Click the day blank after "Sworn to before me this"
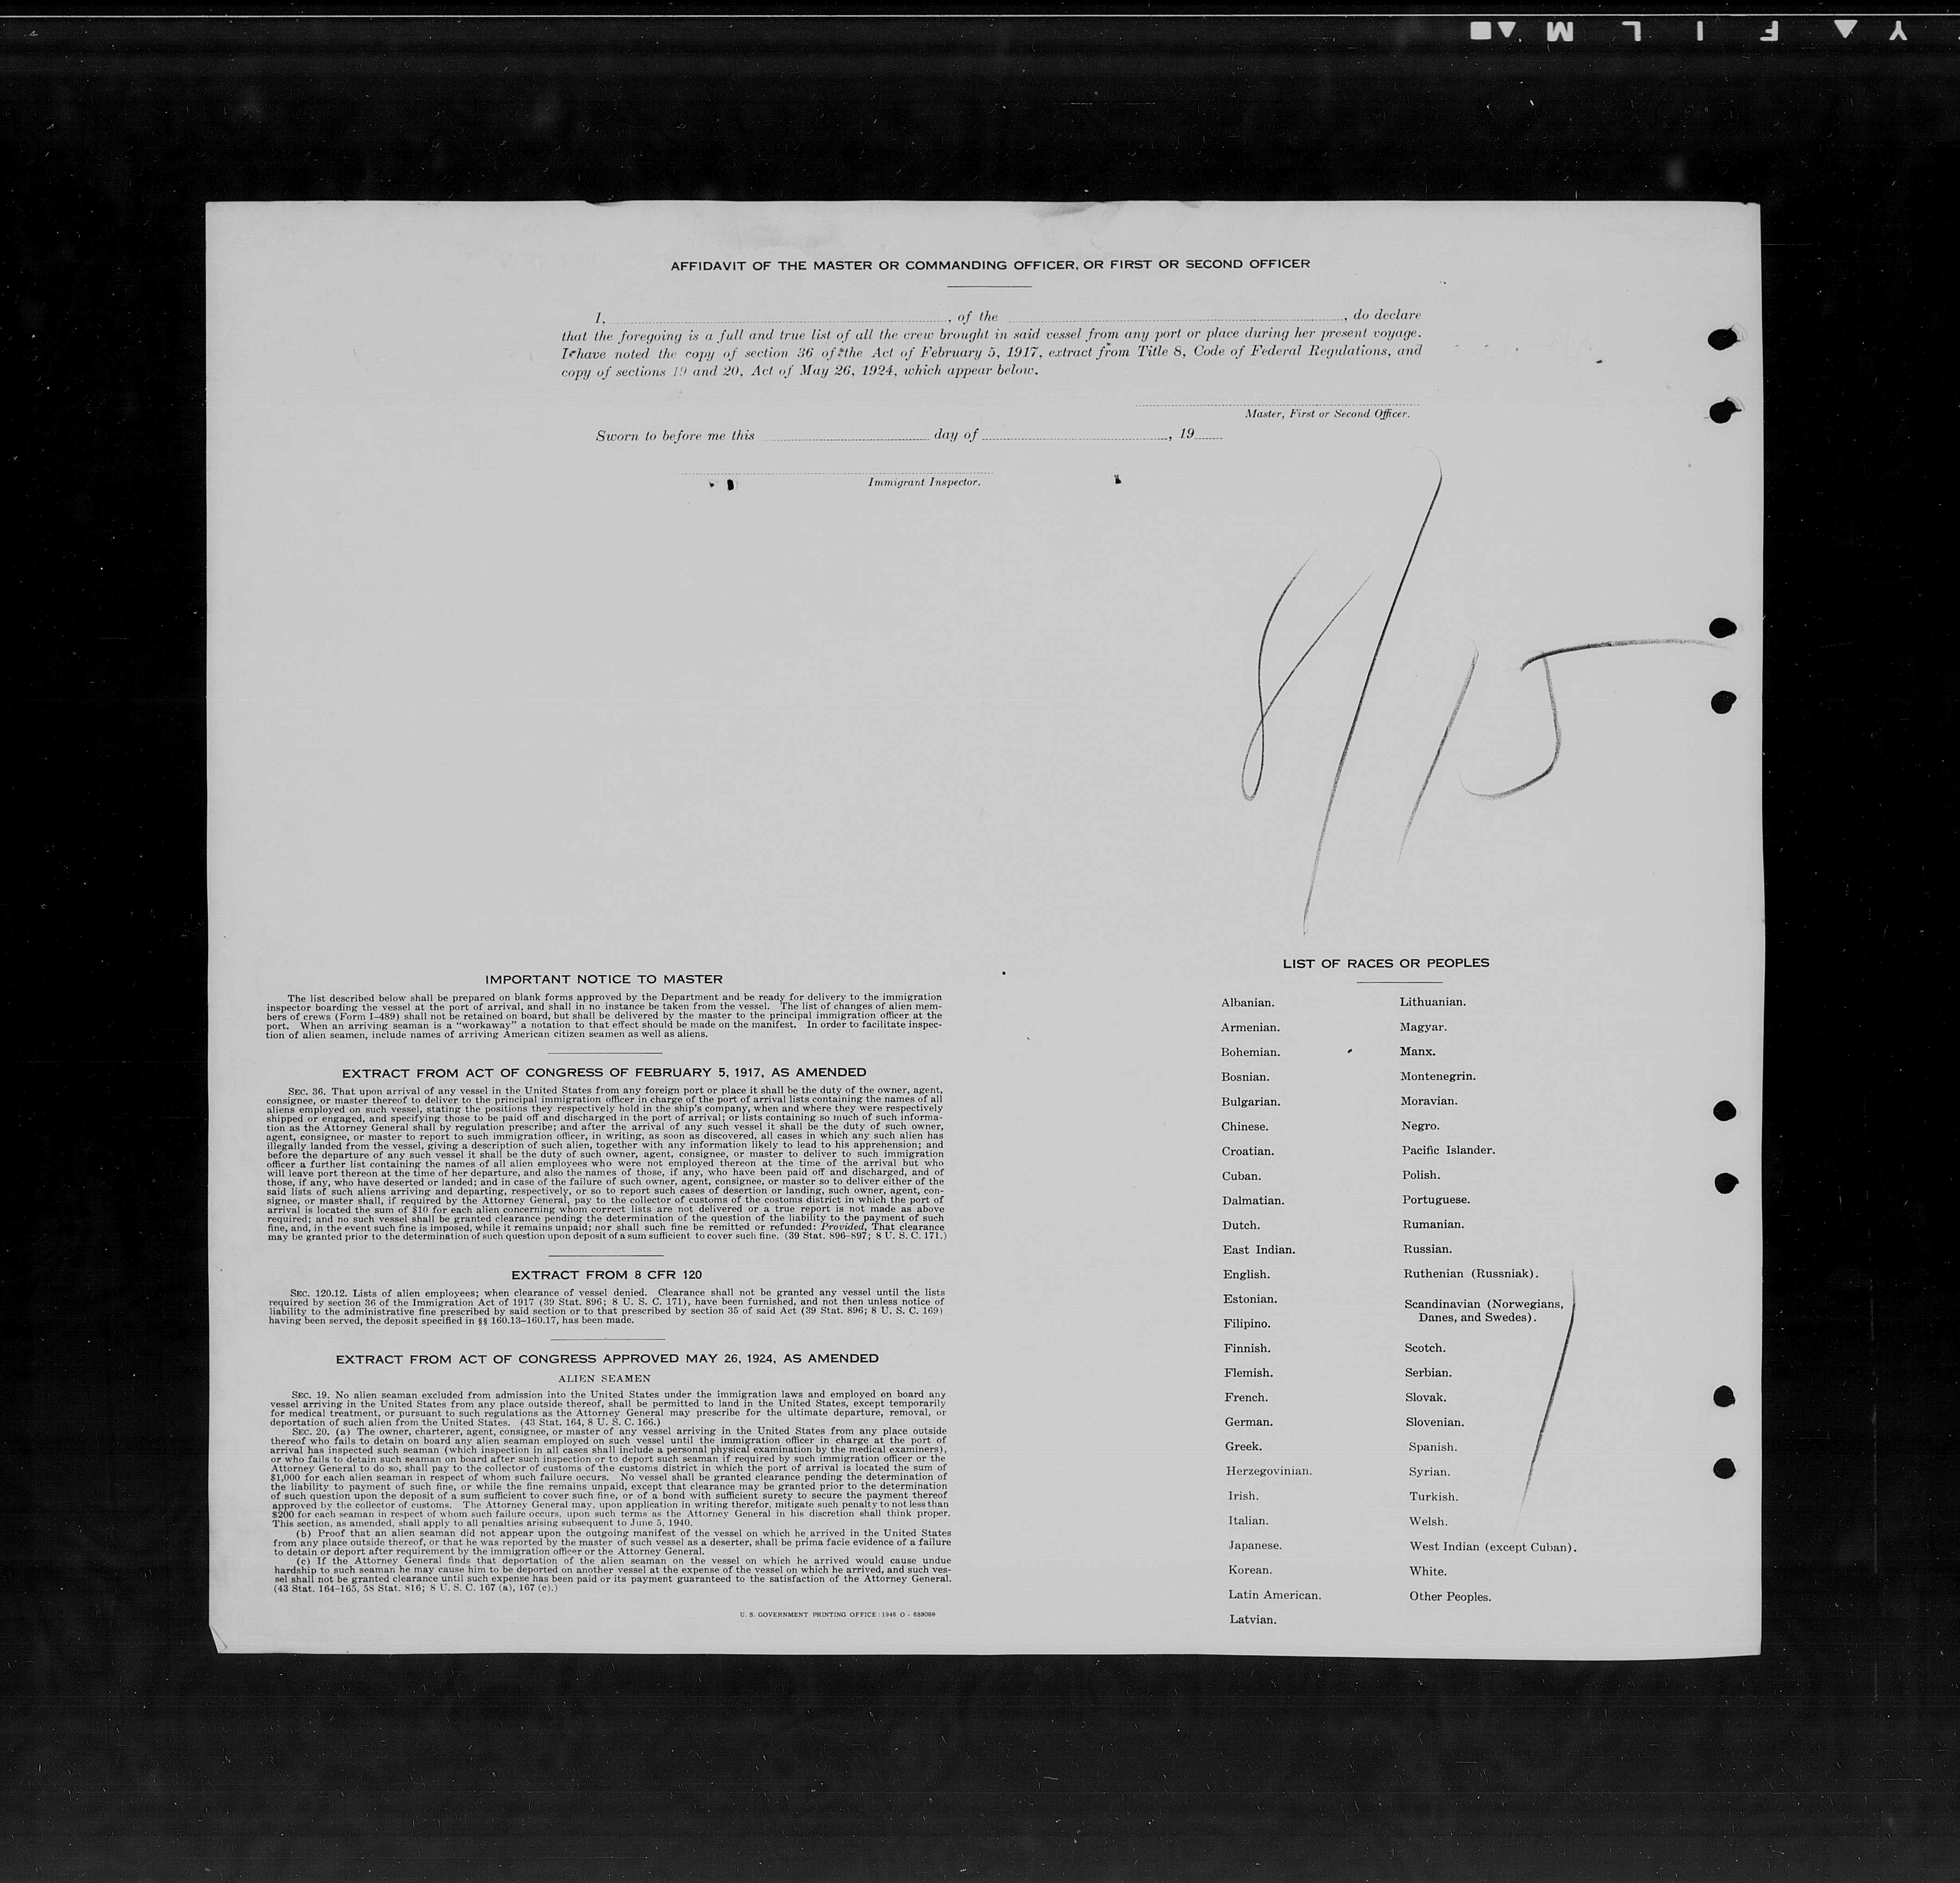The image size is (1960, 1883). [845, 438]
